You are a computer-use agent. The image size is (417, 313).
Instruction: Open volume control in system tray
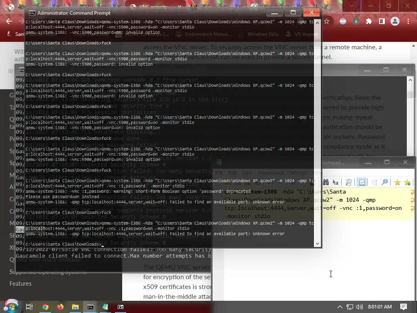pyautogui.click(x=359, y=307)
